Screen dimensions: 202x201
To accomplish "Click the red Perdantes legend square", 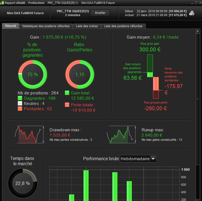I will (x=20, y=109).
